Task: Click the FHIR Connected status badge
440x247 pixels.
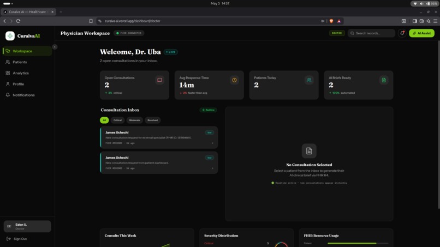Action: (x=129, y=33)
